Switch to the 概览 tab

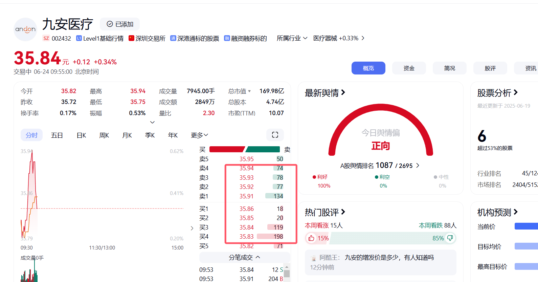coord(368,68)
